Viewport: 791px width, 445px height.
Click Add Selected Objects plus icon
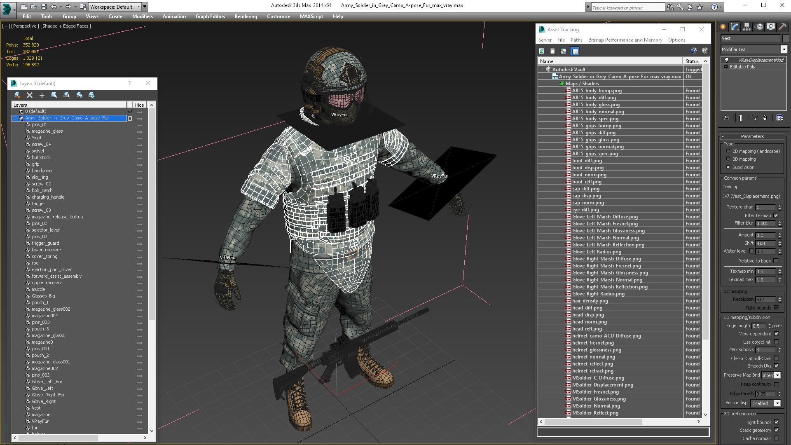42,95
